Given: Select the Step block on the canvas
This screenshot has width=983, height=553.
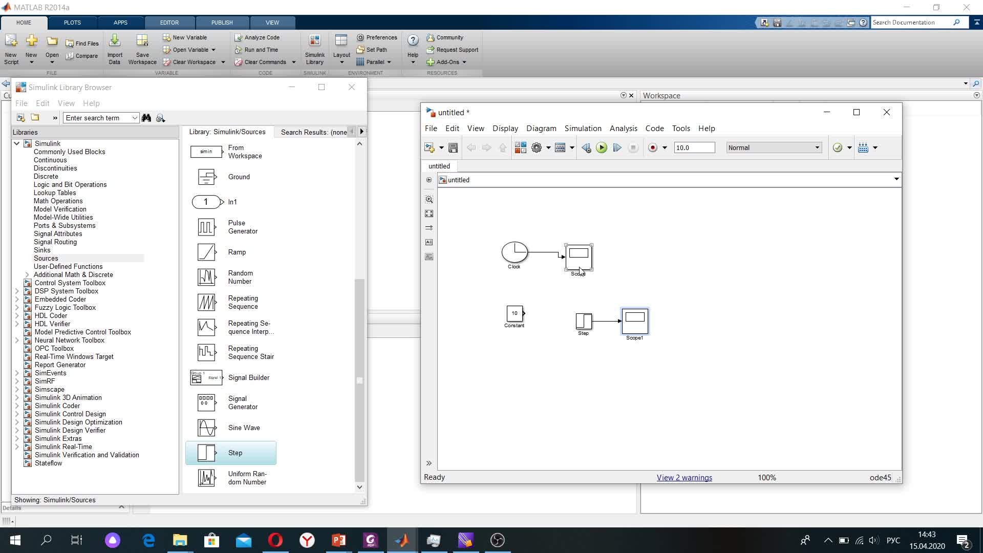Looking at the screenshot, I should tap(584, 321).
